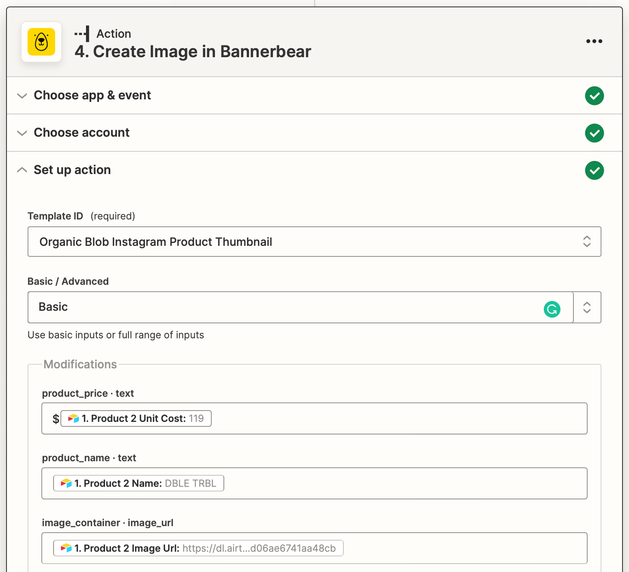Image resolution: width=629 pixels, height=572 pixels.
Task: Click the image_container · image_url label
Action: tap(107, 523)
